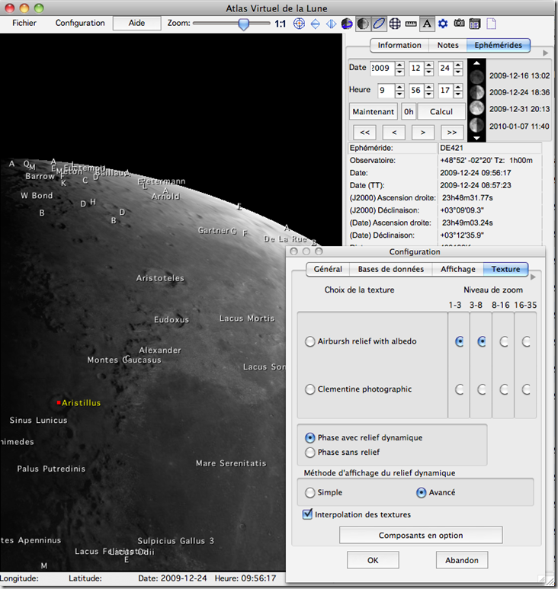This screenshot has width=558, height=589.
Task: Open settings via the blue gear icon
Action: 443,24
